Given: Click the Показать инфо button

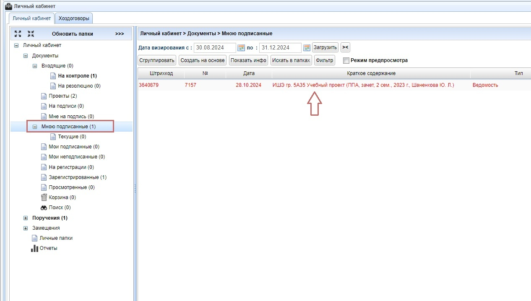Looking at the screenshot, I should 249,60.
